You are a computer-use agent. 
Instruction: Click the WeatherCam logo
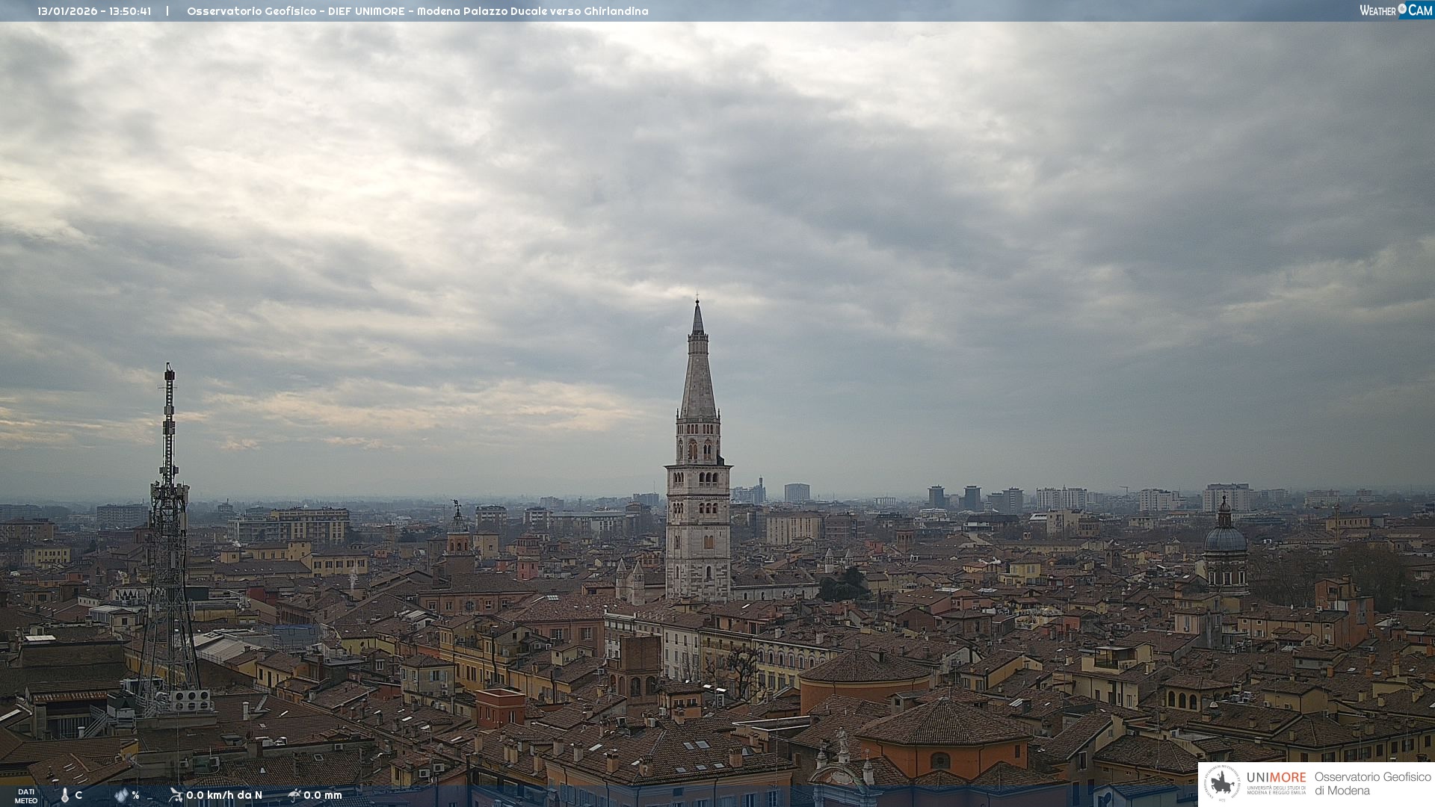point(1395,10)
